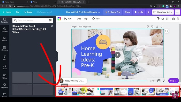Open a new browser tab
Screen dimensions: 181x102
88,2
